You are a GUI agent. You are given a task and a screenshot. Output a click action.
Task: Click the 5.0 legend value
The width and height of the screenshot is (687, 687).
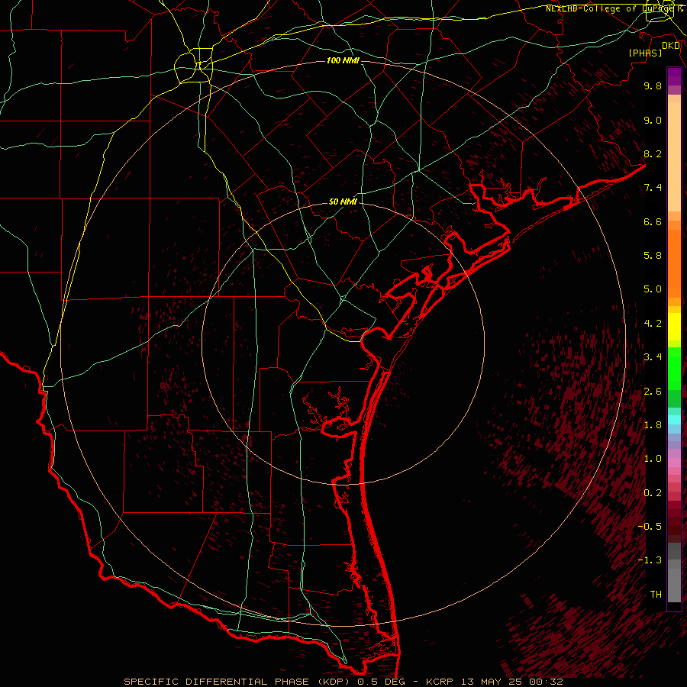pos(653,289)
